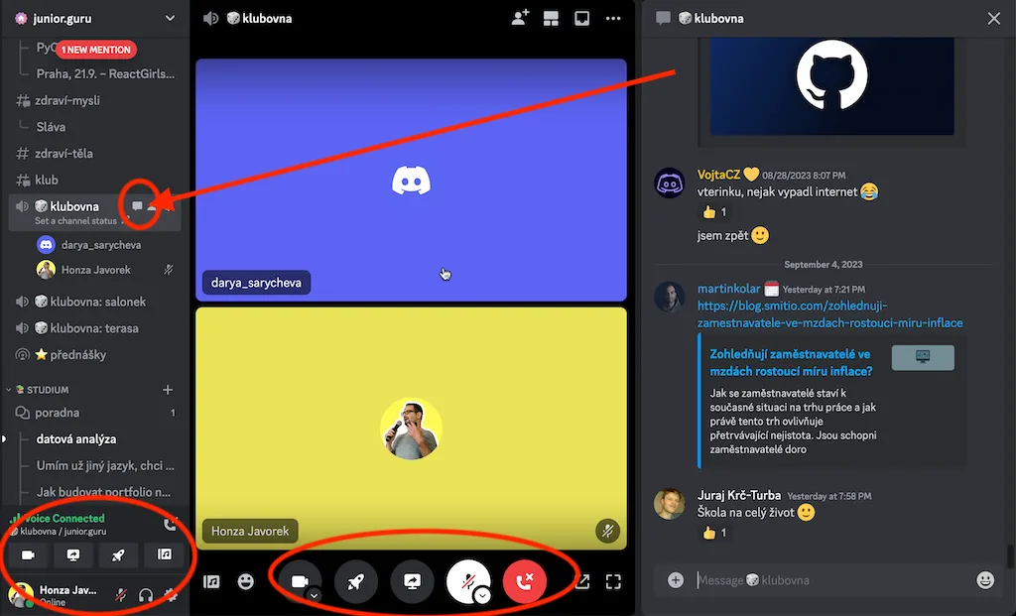Open camera options arrow on call camera button
The width and height of the screenshot is (1016, 616).
point(314,595)
